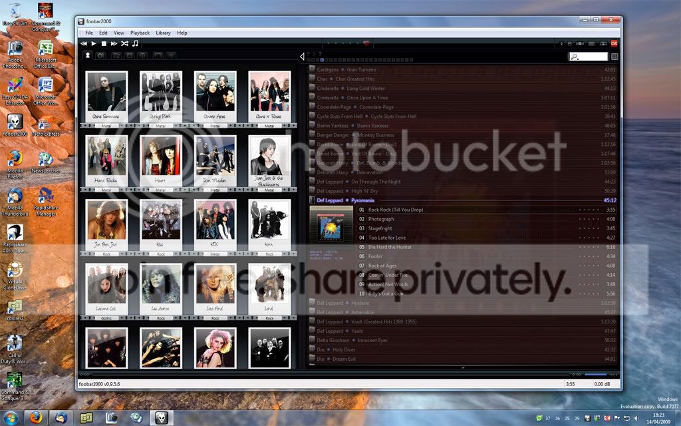
Task: Select track 05 Die Hard the Hunter
Action: pyautogui.click(x=487, y=247)
